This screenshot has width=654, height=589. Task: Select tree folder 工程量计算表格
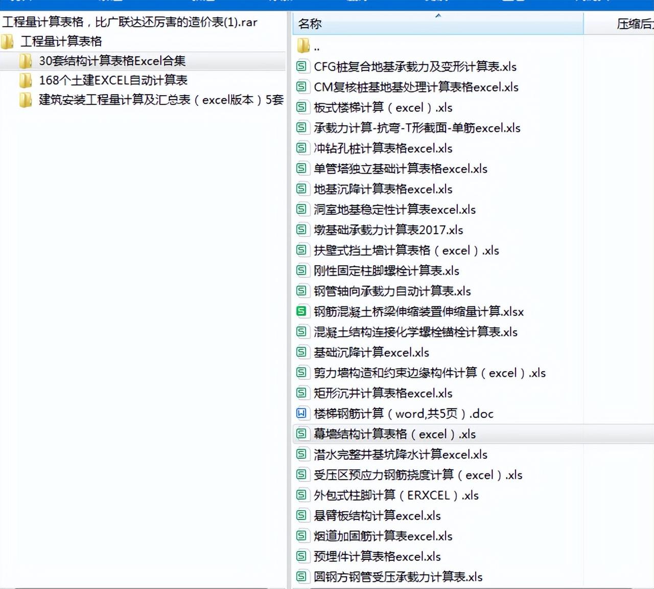[x=61, y=41]
